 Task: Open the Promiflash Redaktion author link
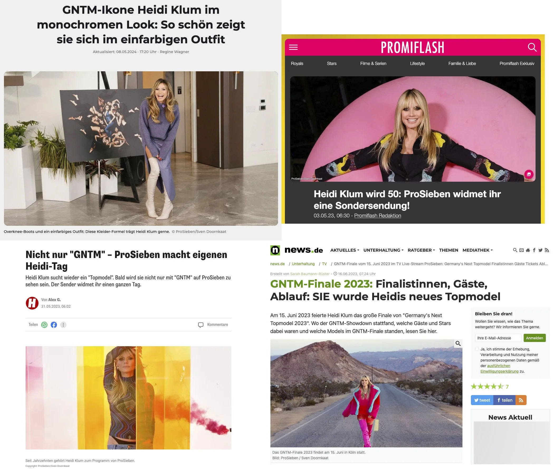(378, 216)
